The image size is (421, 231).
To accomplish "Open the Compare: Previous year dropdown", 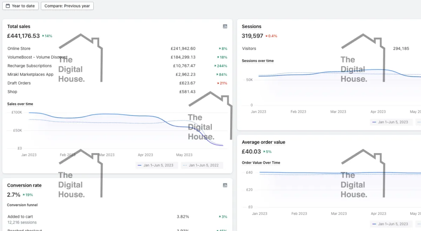I will tap(67, 6).
